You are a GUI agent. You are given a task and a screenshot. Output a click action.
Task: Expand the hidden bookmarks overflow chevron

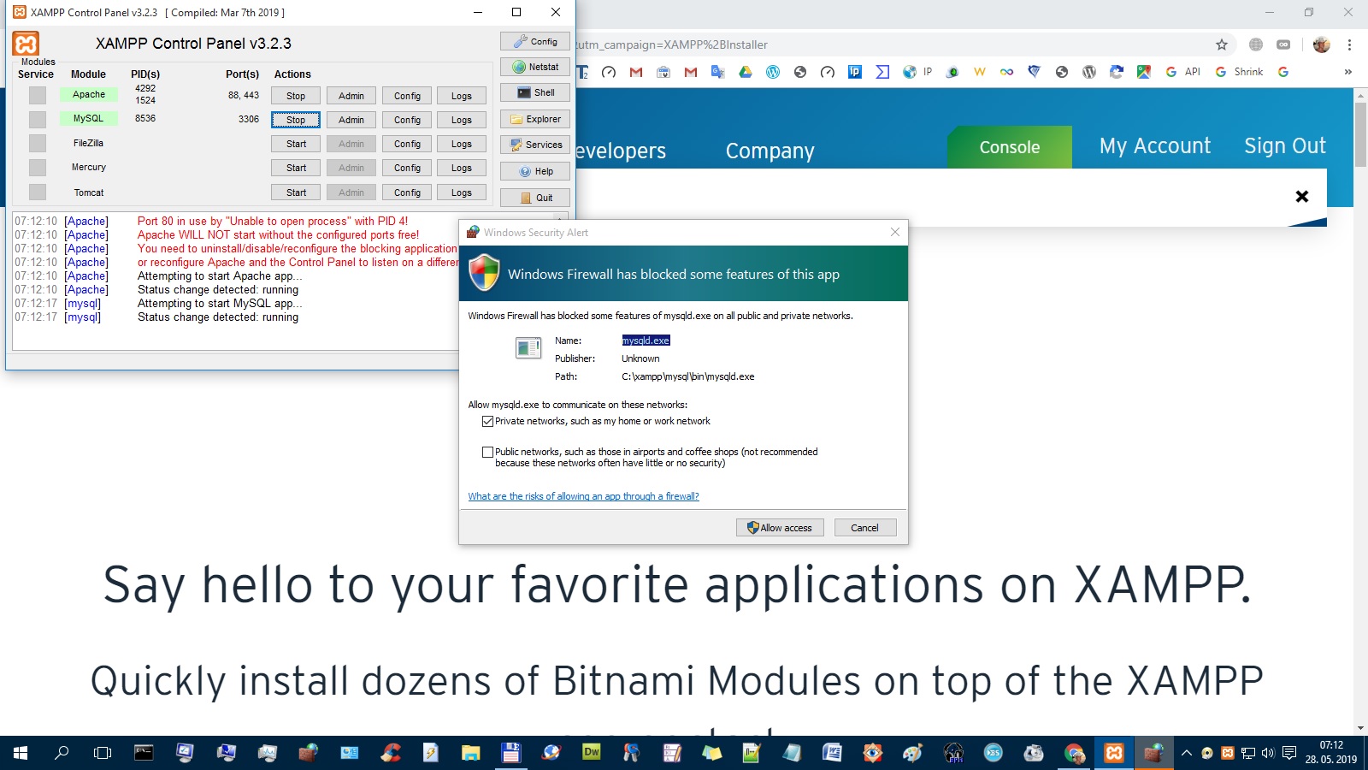(1348, 72)
